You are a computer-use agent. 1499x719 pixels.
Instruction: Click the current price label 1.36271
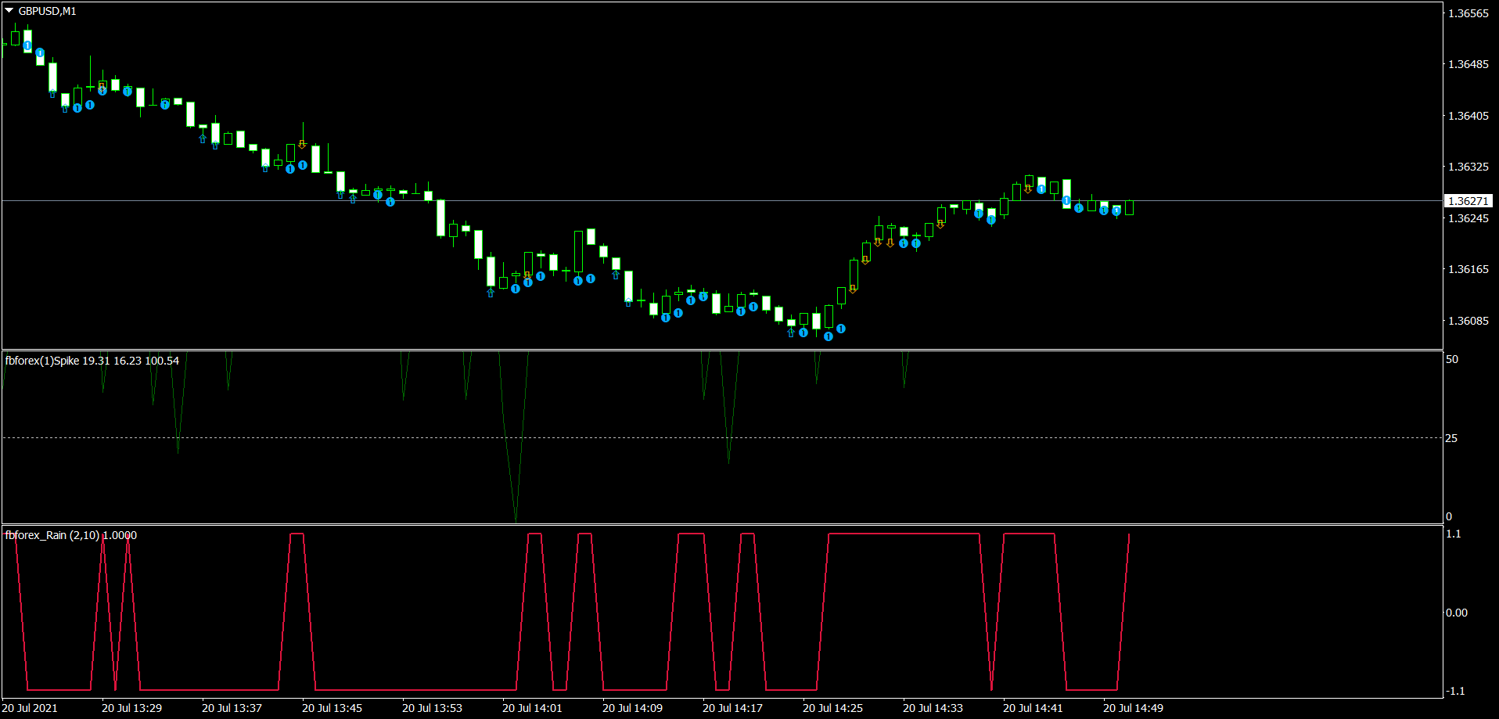[1468, 201]
